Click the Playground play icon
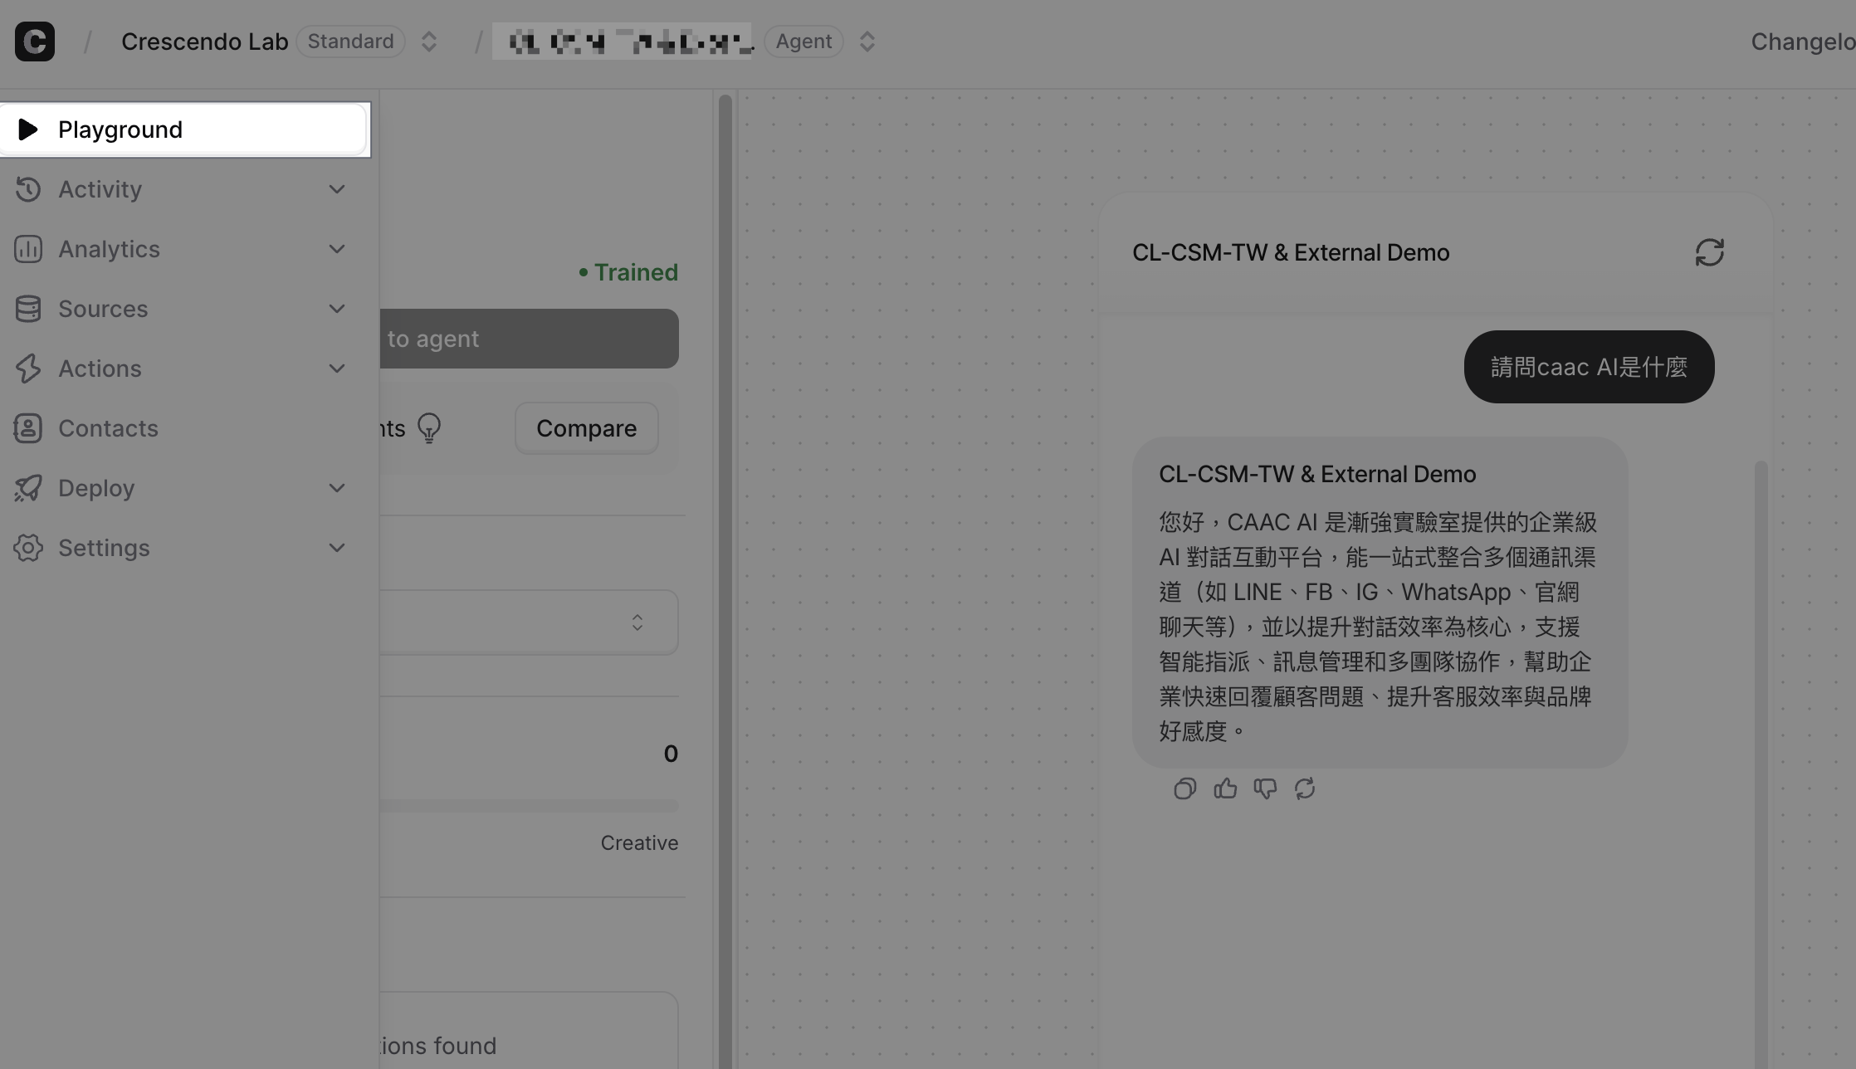 tap(27, 129)
